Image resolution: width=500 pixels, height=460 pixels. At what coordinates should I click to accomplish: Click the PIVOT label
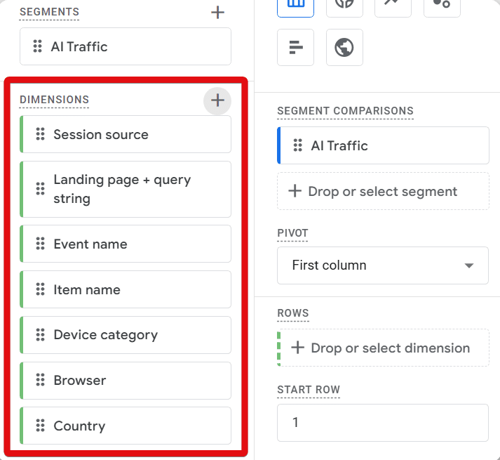(292, 233)
